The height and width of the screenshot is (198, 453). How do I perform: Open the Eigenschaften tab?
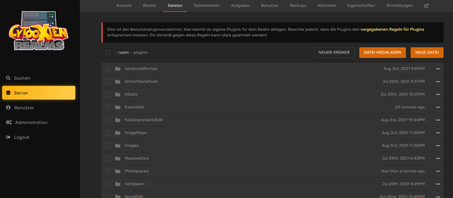[x=361, y=6]
